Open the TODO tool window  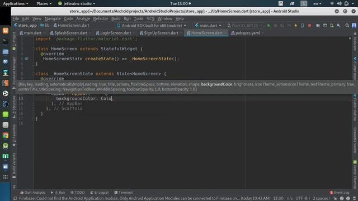(x=78, y=193)
